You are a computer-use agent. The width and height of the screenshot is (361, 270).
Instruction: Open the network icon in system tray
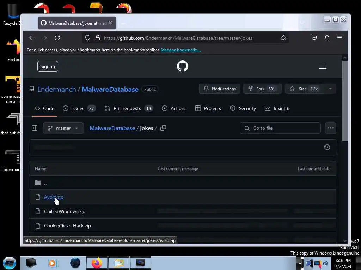pyautogui.click(x=318, y=263)
